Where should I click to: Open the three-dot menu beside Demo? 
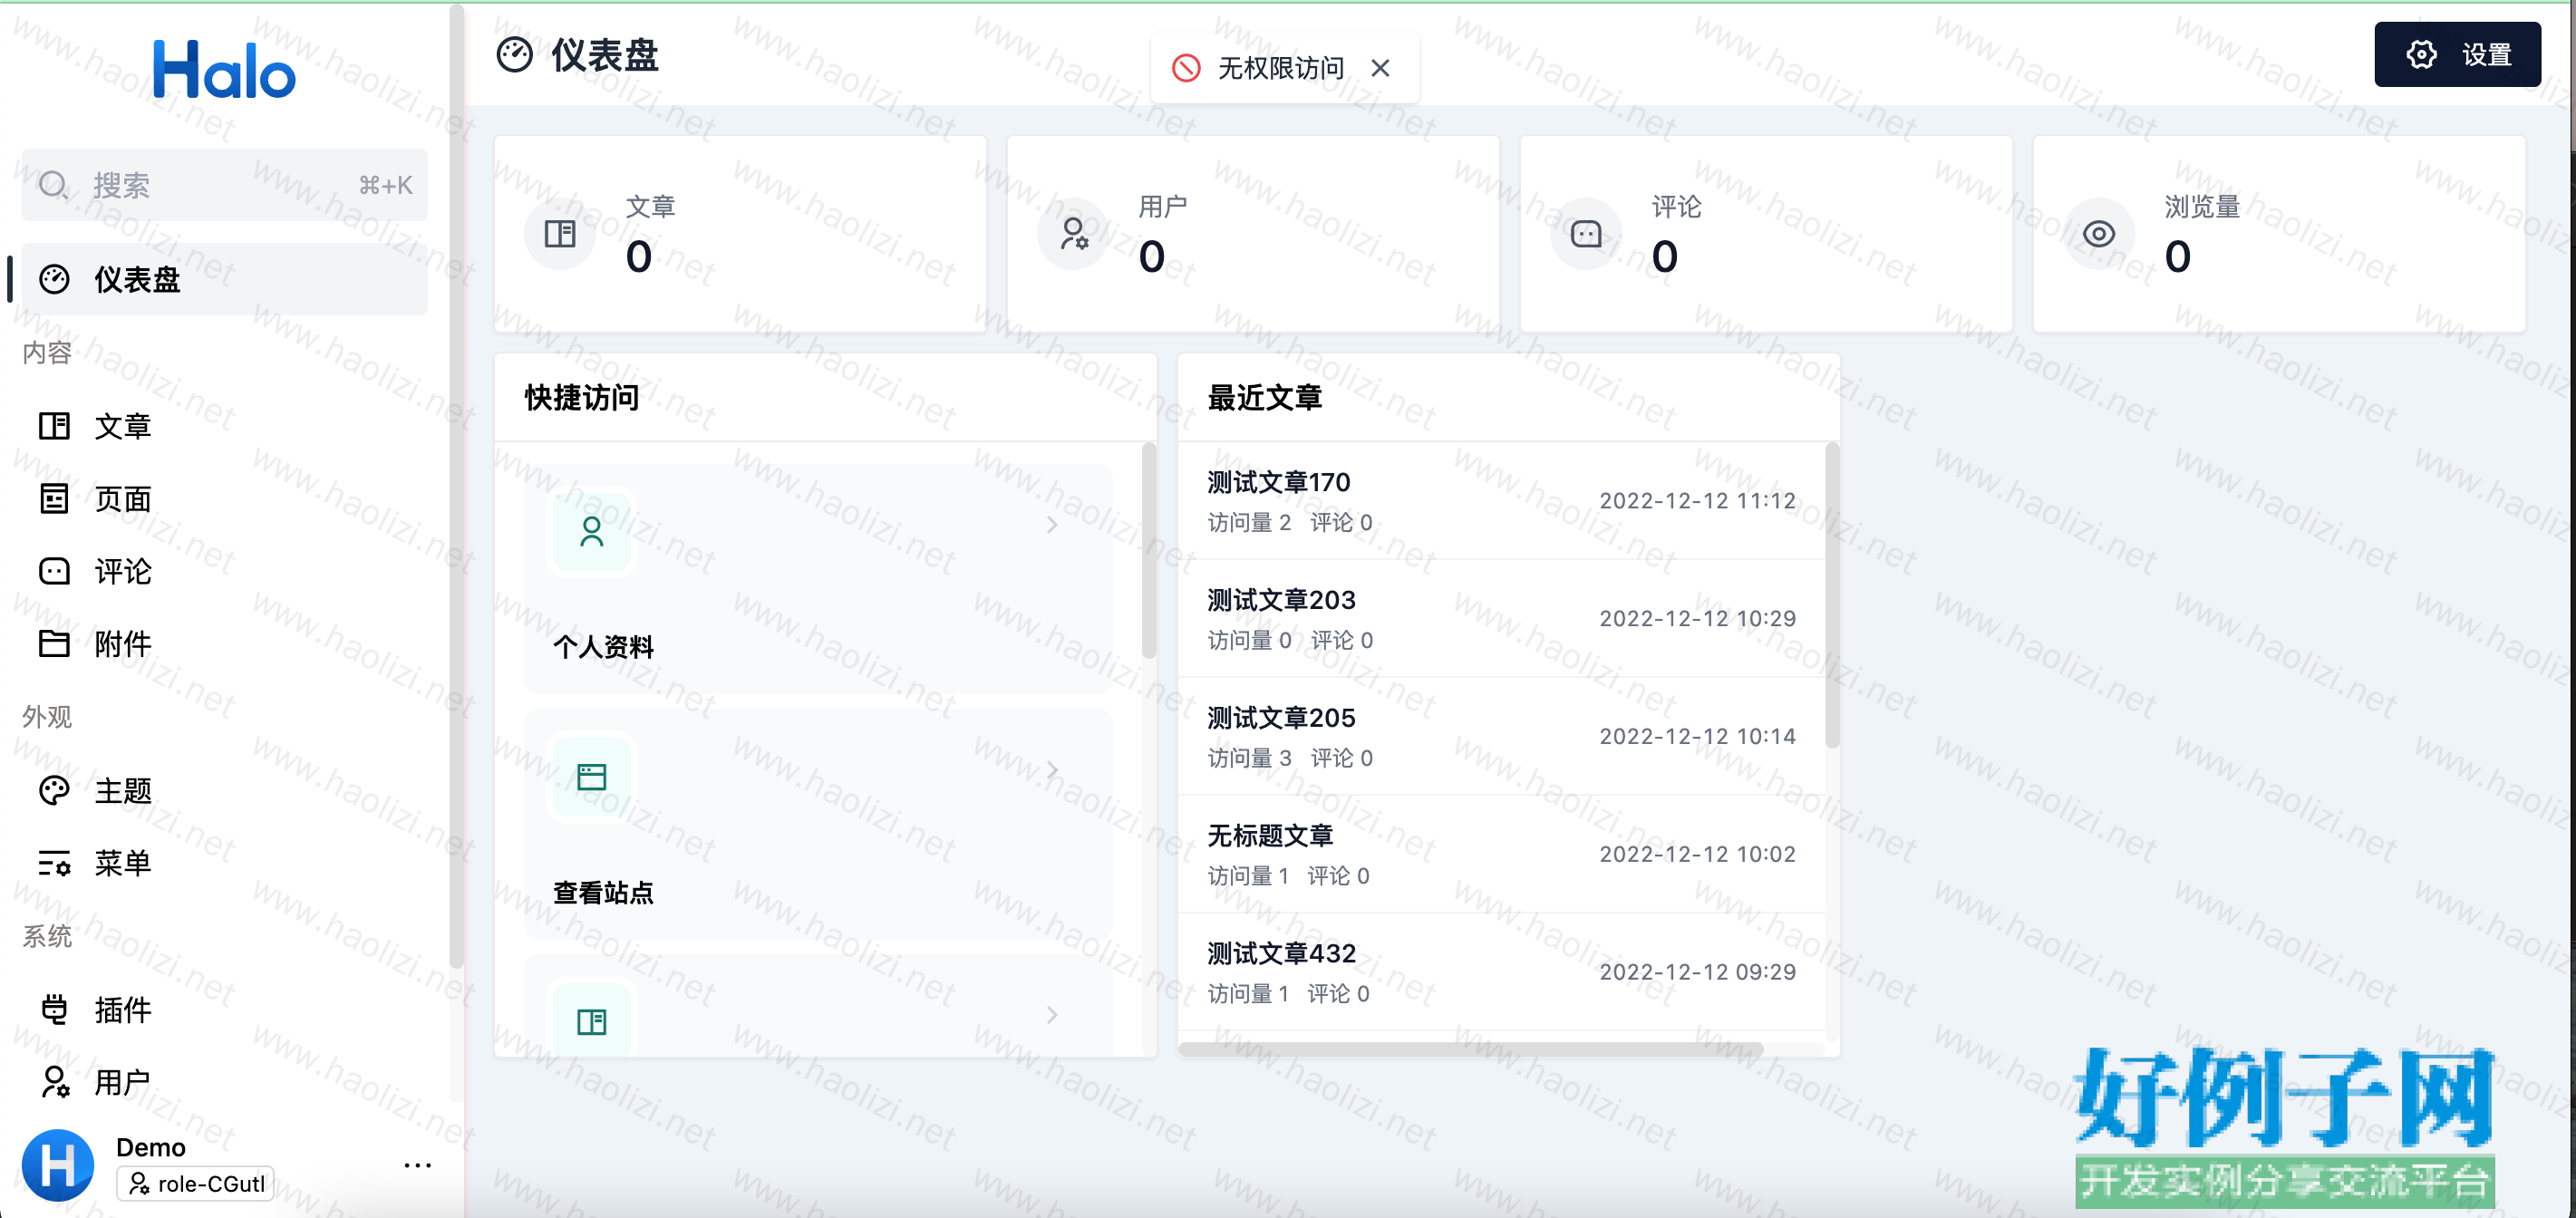pyautogui.click(x=417, y=1165)
